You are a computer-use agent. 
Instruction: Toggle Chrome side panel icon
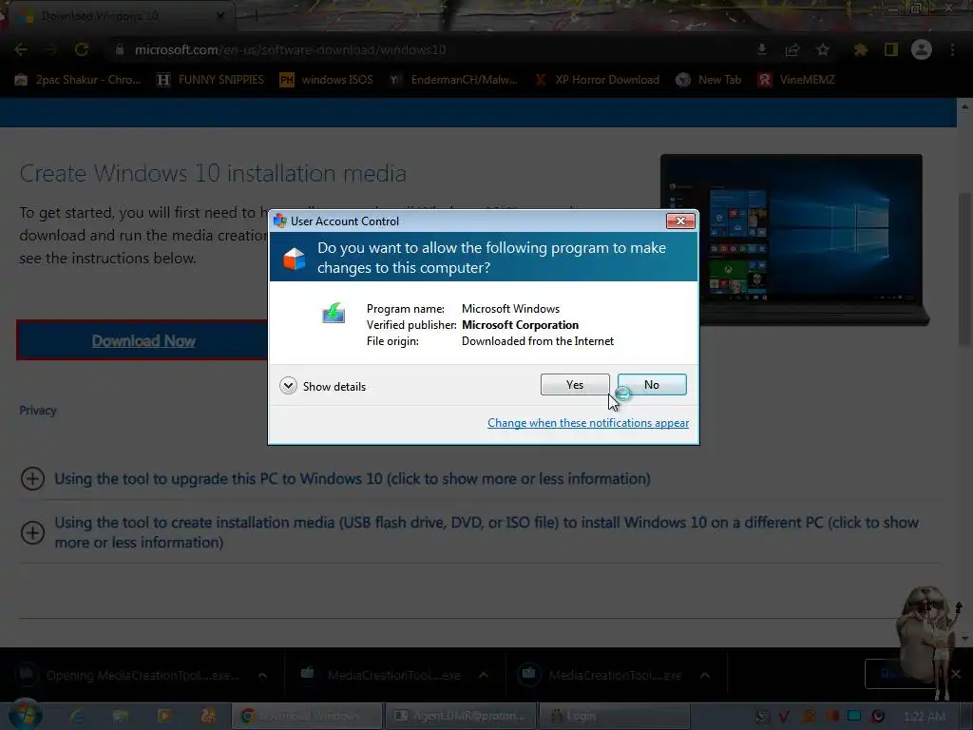tap(891, 49)
